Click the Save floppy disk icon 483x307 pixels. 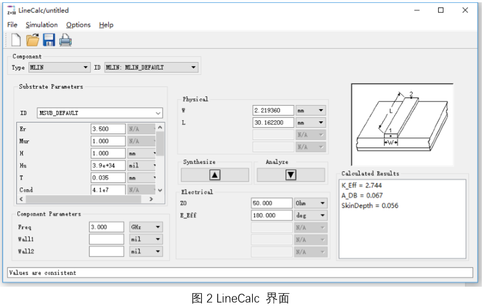click(49, 40)
